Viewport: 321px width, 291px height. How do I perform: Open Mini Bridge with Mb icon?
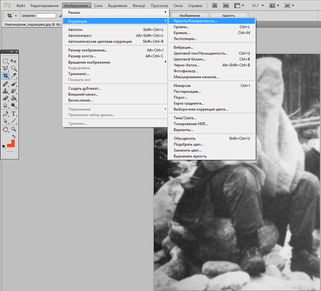pos(226,6)
